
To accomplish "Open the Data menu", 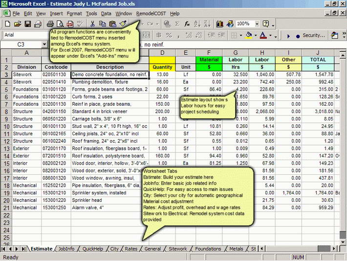I will 106,14.
